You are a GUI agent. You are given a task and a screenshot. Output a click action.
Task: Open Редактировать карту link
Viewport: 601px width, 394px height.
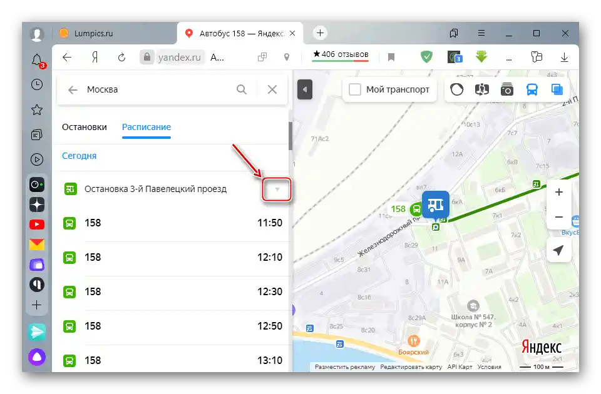point(411,367)
